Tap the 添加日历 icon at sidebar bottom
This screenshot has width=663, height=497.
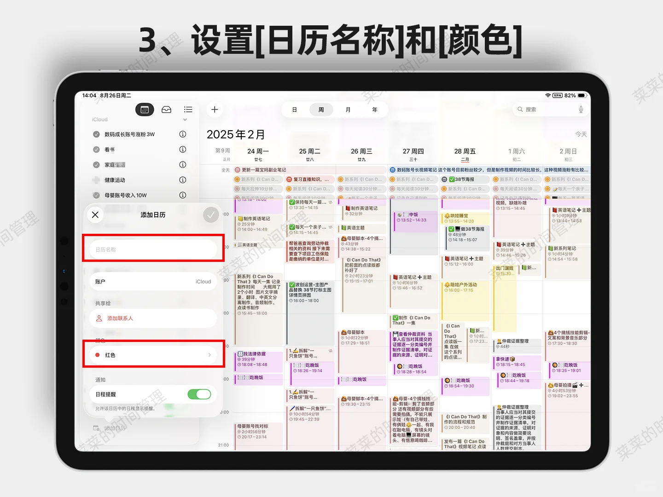(x=96, y=428)
